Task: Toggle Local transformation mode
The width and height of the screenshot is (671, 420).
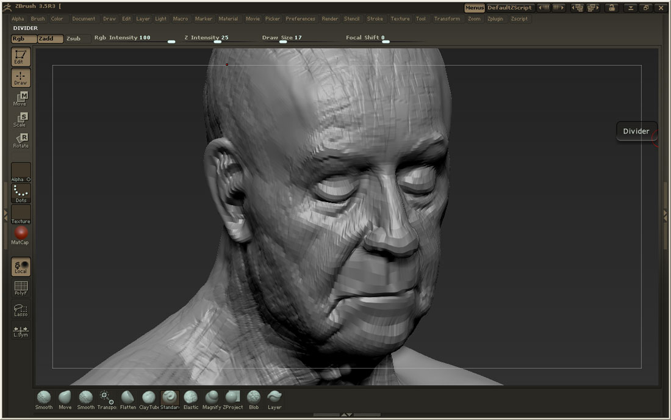Action: point(21,267)
